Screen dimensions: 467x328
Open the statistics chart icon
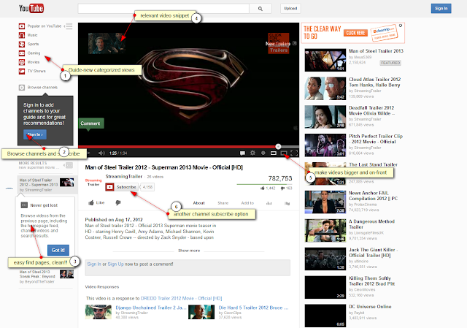click(269, 203)
